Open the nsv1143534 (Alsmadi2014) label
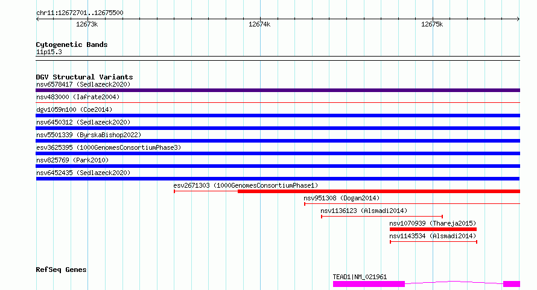 point(433,236)
